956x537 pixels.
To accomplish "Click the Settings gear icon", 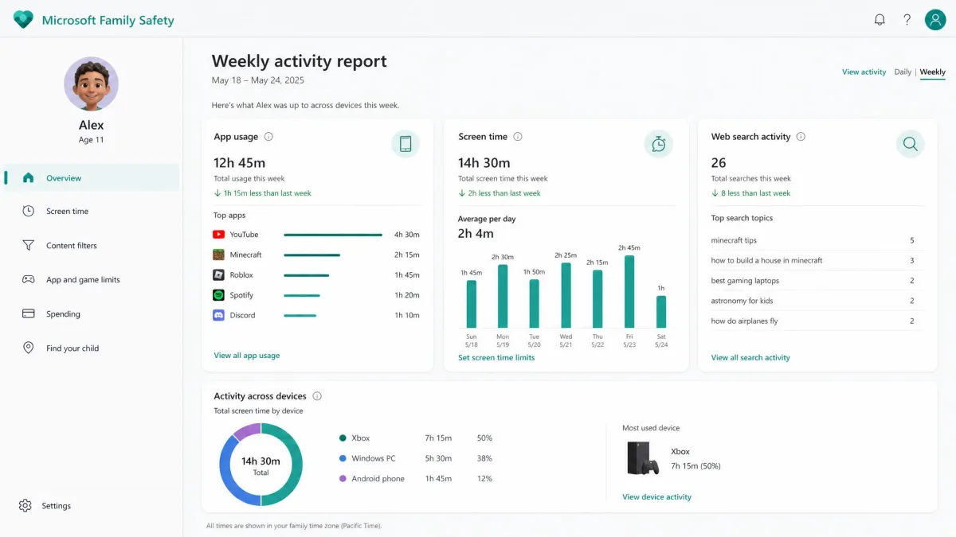I will (25, 505).
